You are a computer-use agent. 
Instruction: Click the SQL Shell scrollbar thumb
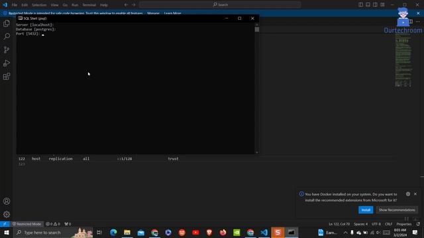click(x=257, y=29)
